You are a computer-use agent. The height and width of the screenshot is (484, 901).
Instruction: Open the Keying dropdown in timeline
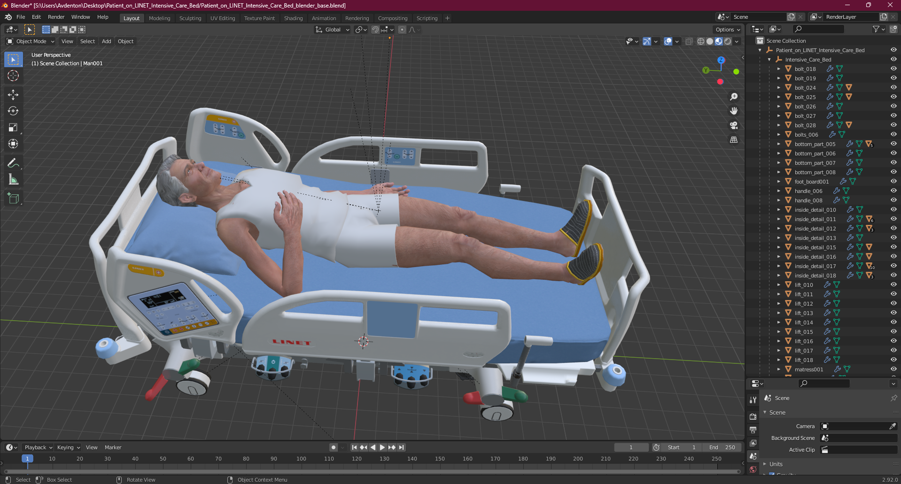coord(69,447)
